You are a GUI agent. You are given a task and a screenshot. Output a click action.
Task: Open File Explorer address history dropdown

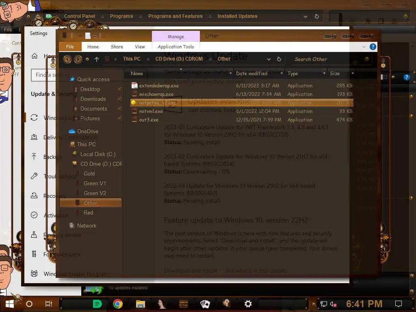click(269, 59)
